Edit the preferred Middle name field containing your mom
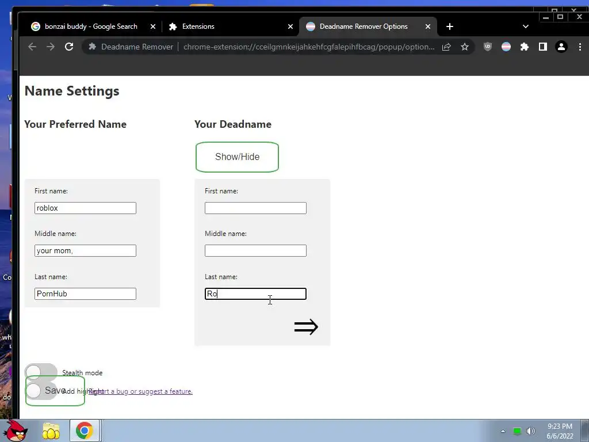 tap(85, 251)
